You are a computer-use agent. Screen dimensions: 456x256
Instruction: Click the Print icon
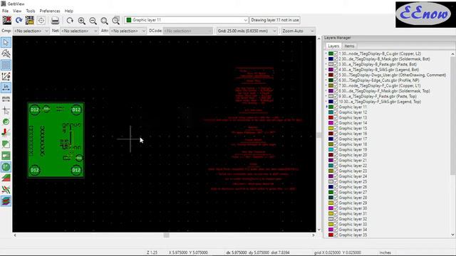click(x=55, y=21)
